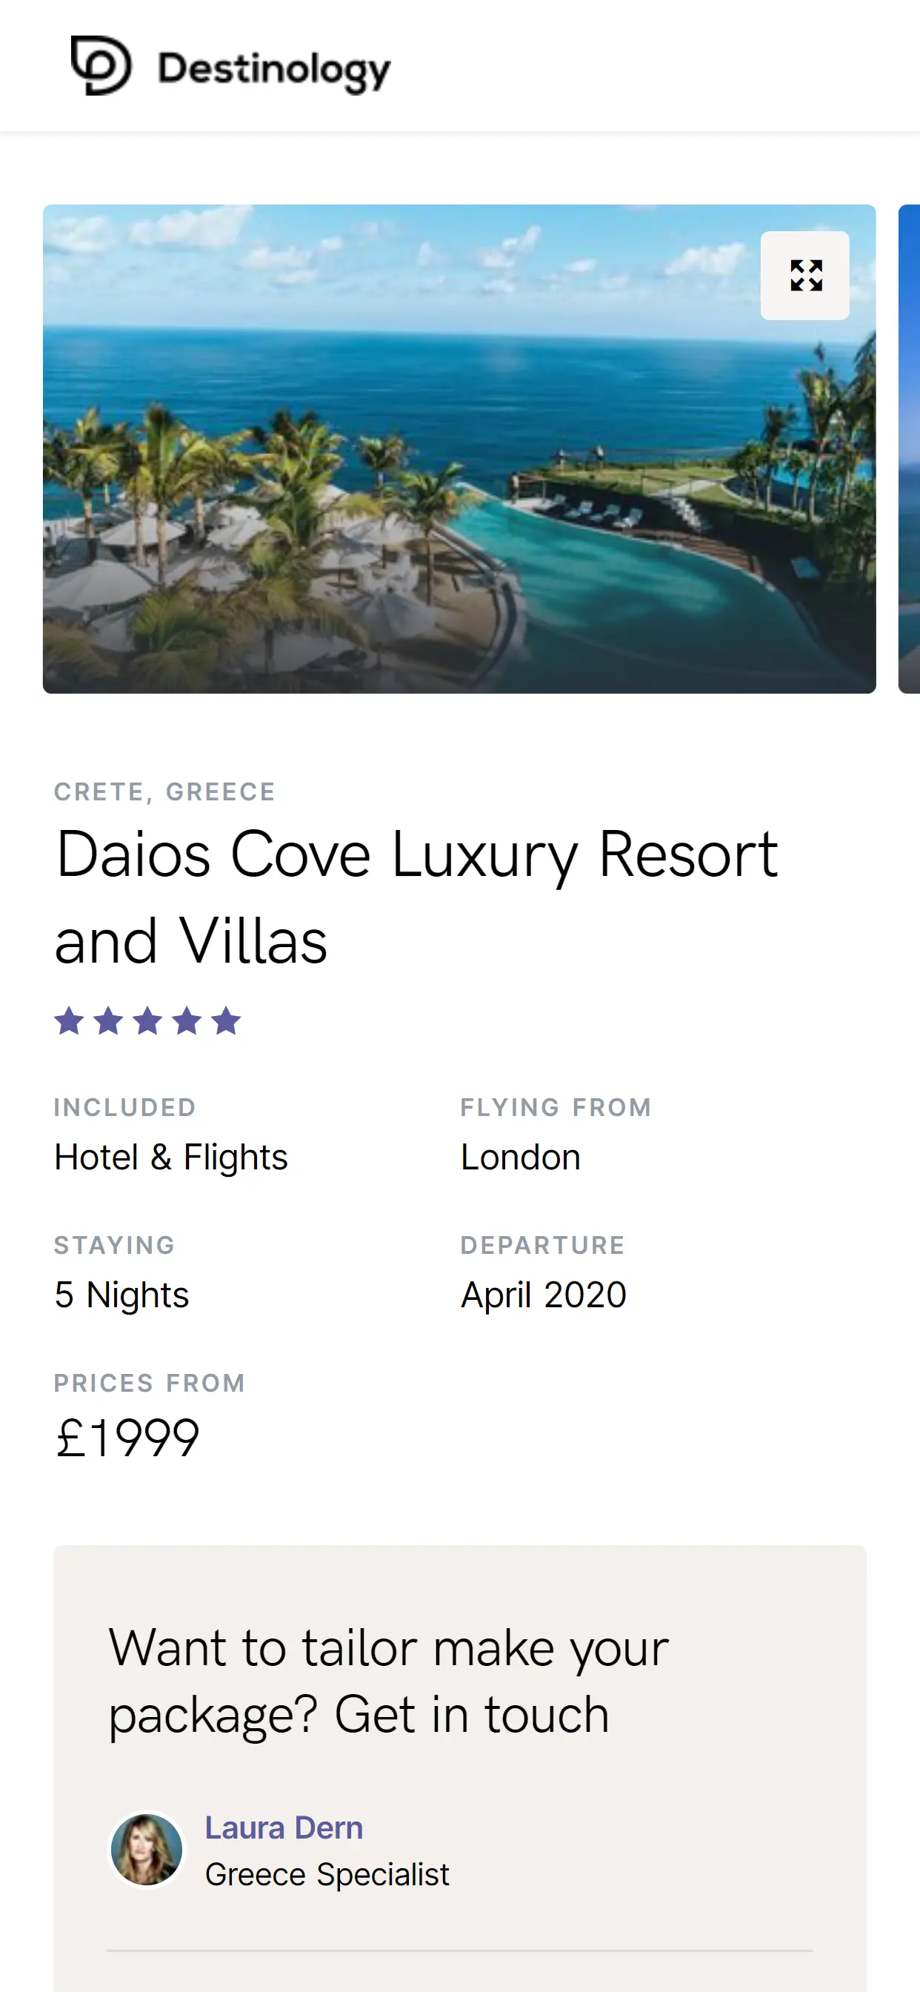This screenshot has width=920, height=1992.
Task: Click the 5 Nights staying value
Action: point(121,1295)
